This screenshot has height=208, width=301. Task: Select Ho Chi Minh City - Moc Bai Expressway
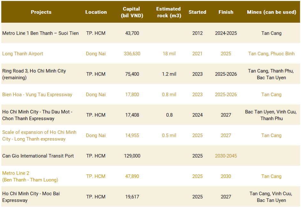[x=31, y=197]
